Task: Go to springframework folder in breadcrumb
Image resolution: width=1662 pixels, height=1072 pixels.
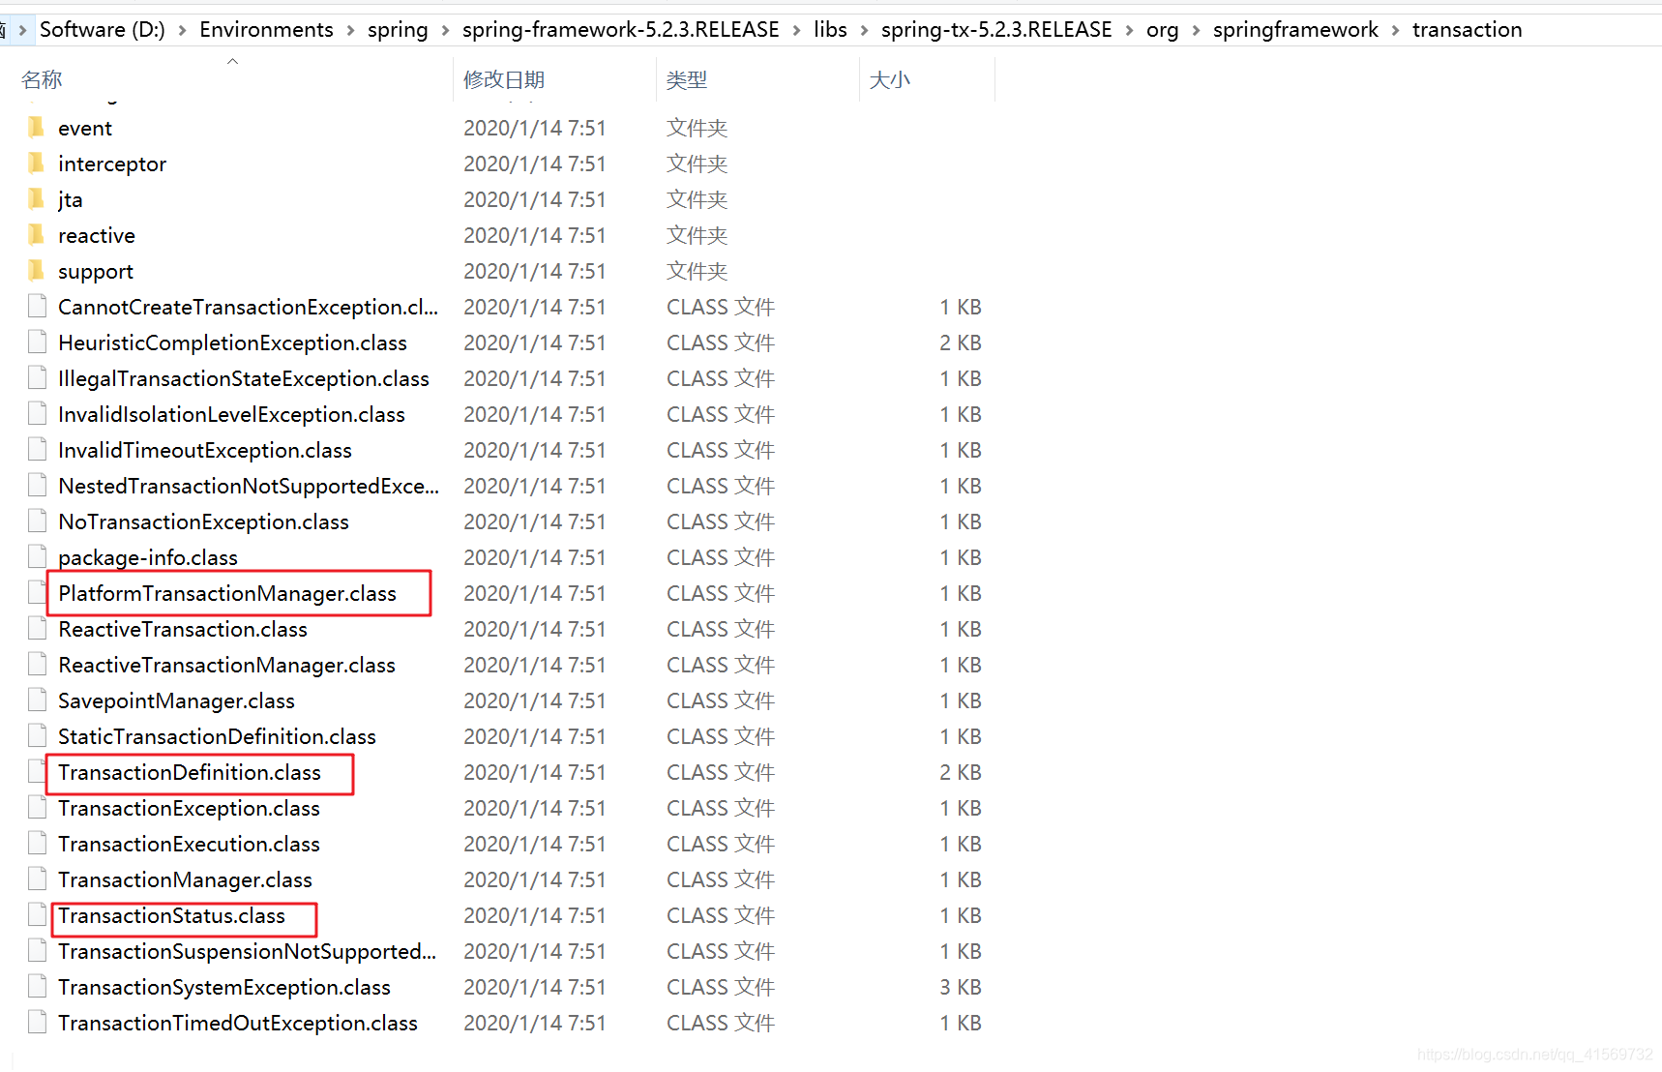Action: point(1295,30)
